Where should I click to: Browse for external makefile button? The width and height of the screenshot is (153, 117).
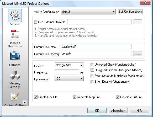coord(138,22)
